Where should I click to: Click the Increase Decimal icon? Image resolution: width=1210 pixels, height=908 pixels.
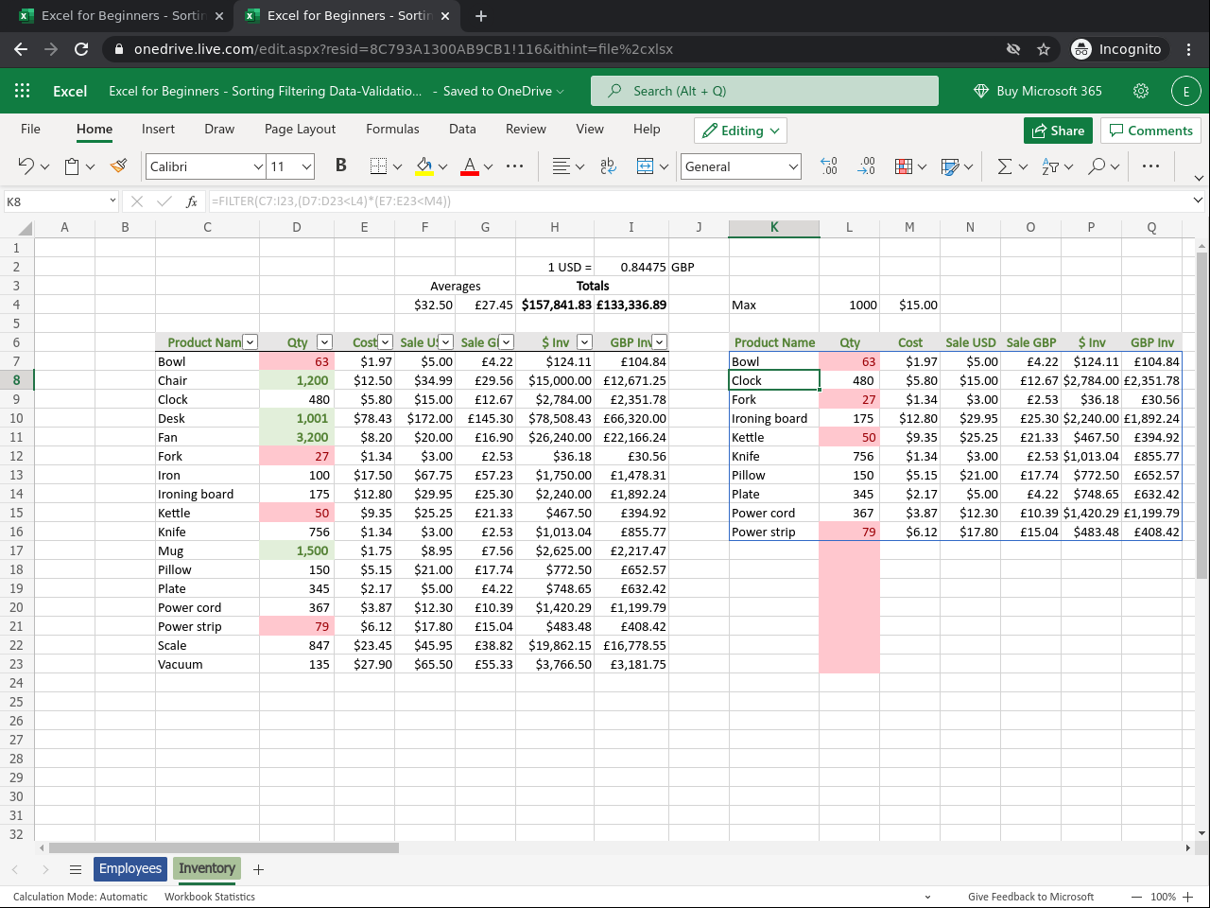828,166
